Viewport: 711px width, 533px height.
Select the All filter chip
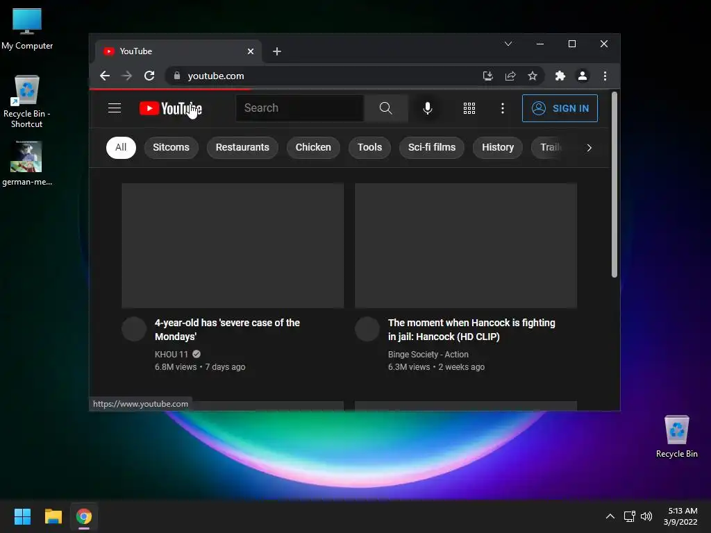[121, 147]
